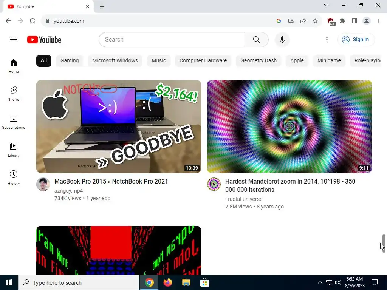
Task: Go back with browser back arrow
Action: pyautogui.click(x=8, y=21)
